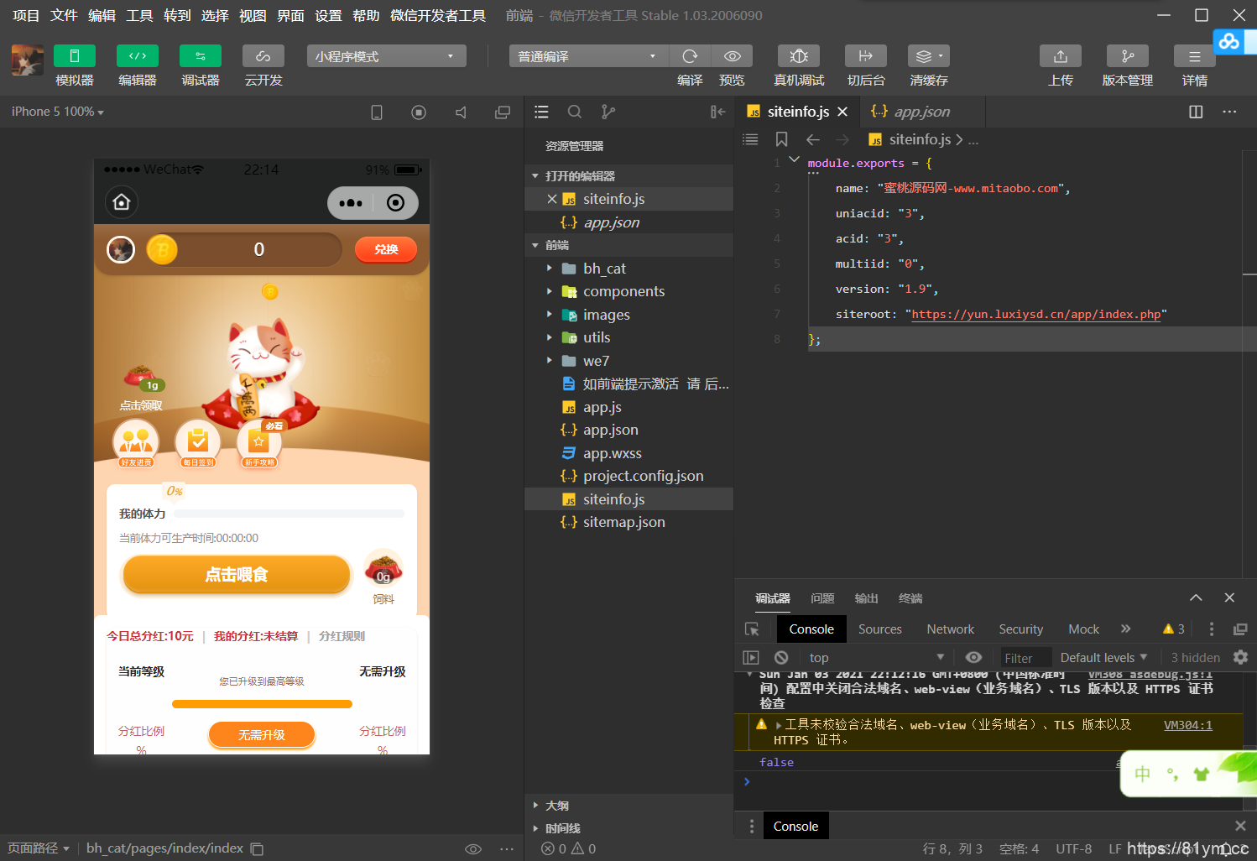This screenshot has width=1257, height=861.
Task: Toggle the eye icon in console toolbar
Action: (x=973, y=657)
